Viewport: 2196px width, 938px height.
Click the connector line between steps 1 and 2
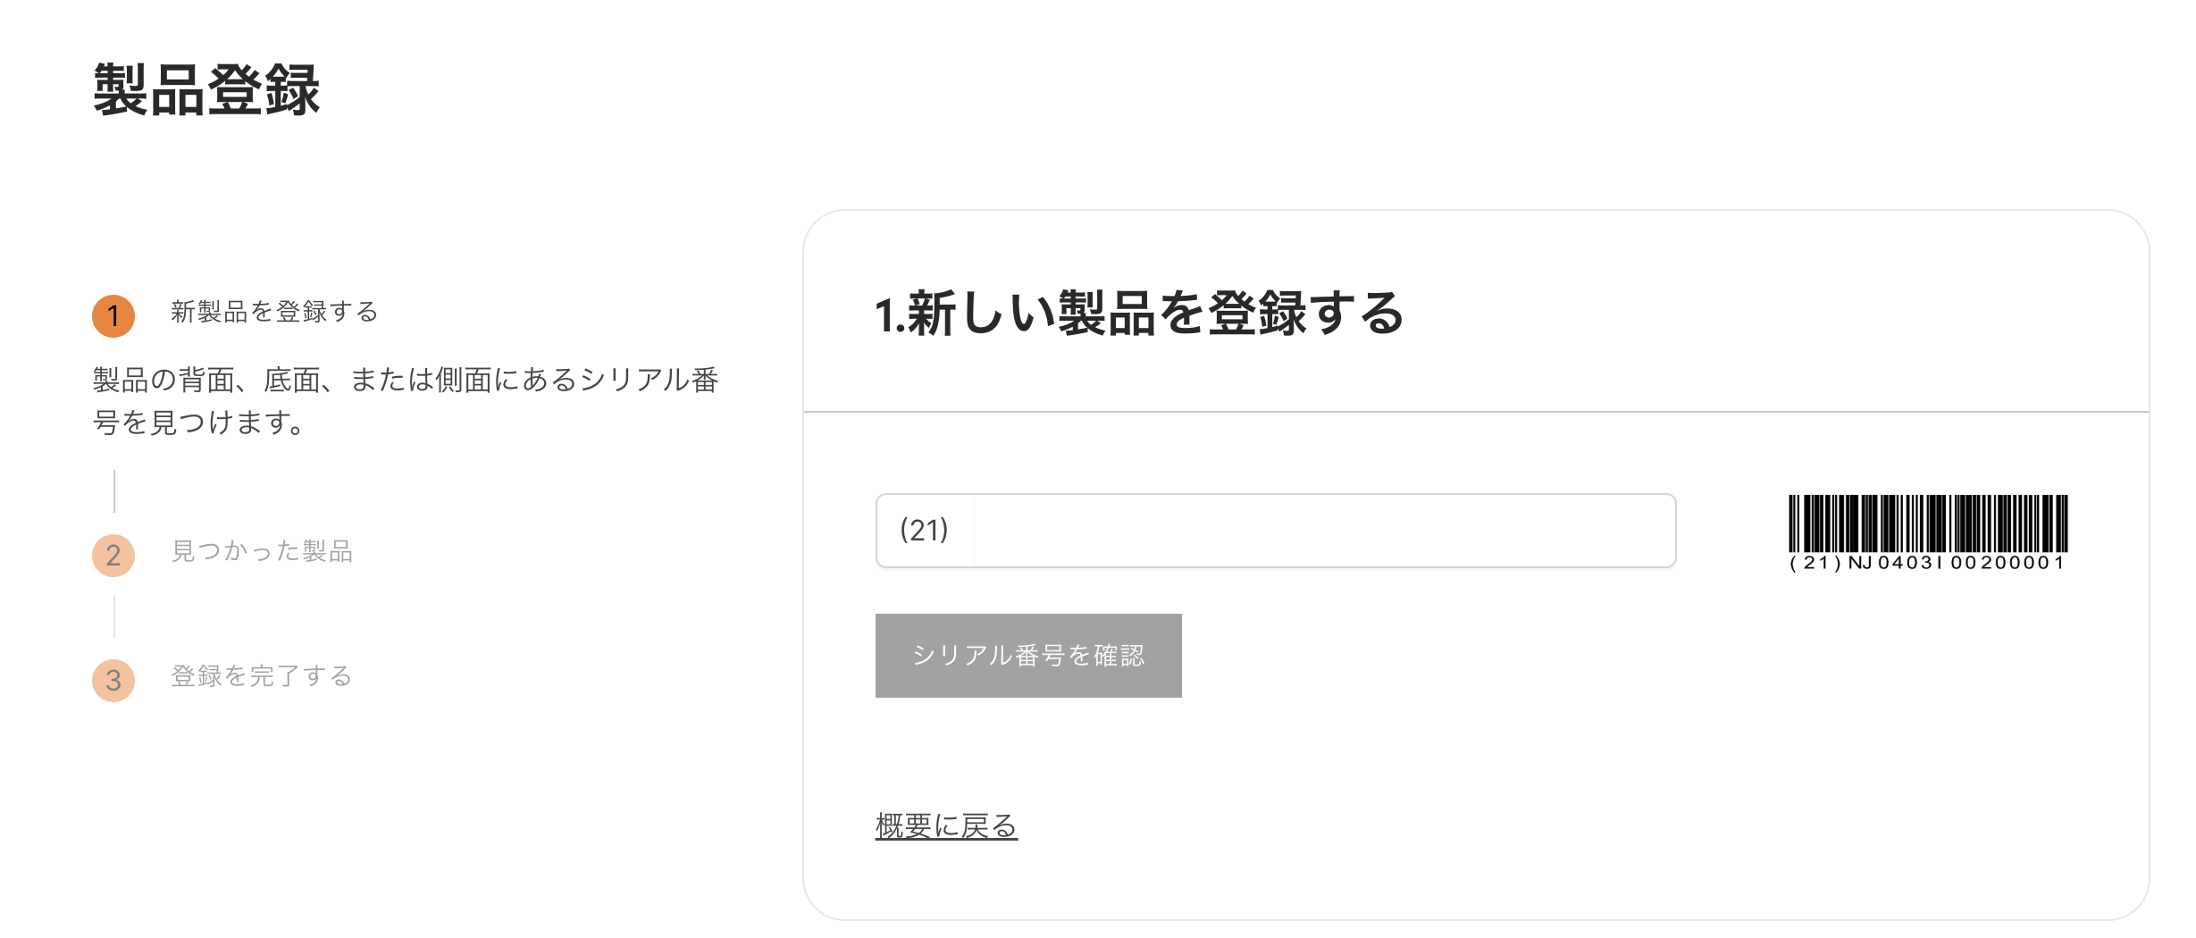pyautogui.click(x=114, y=491)
